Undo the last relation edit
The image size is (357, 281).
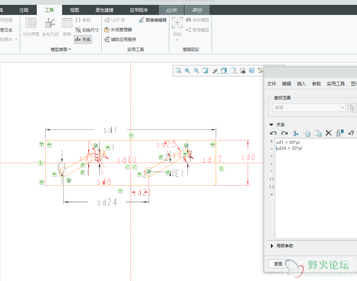click(x=273, y=133)
